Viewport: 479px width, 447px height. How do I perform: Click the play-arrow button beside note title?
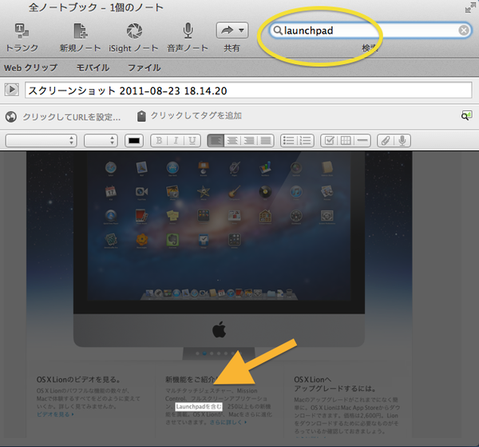[12, 90]
